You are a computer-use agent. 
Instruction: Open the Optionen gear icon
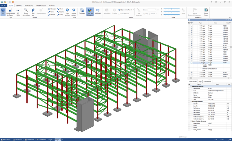click(x=82, y=10)
